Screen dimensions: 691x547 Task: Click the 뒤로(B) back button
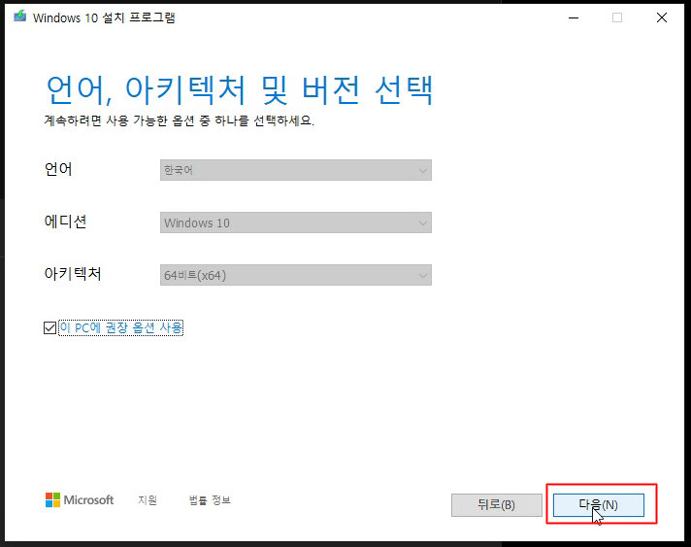pyautogui.click(x=497, y=504)
